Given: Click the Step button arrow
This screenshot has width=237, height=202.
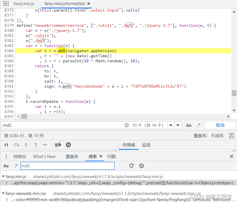Looking at the screenshot, I should [45, 145].
